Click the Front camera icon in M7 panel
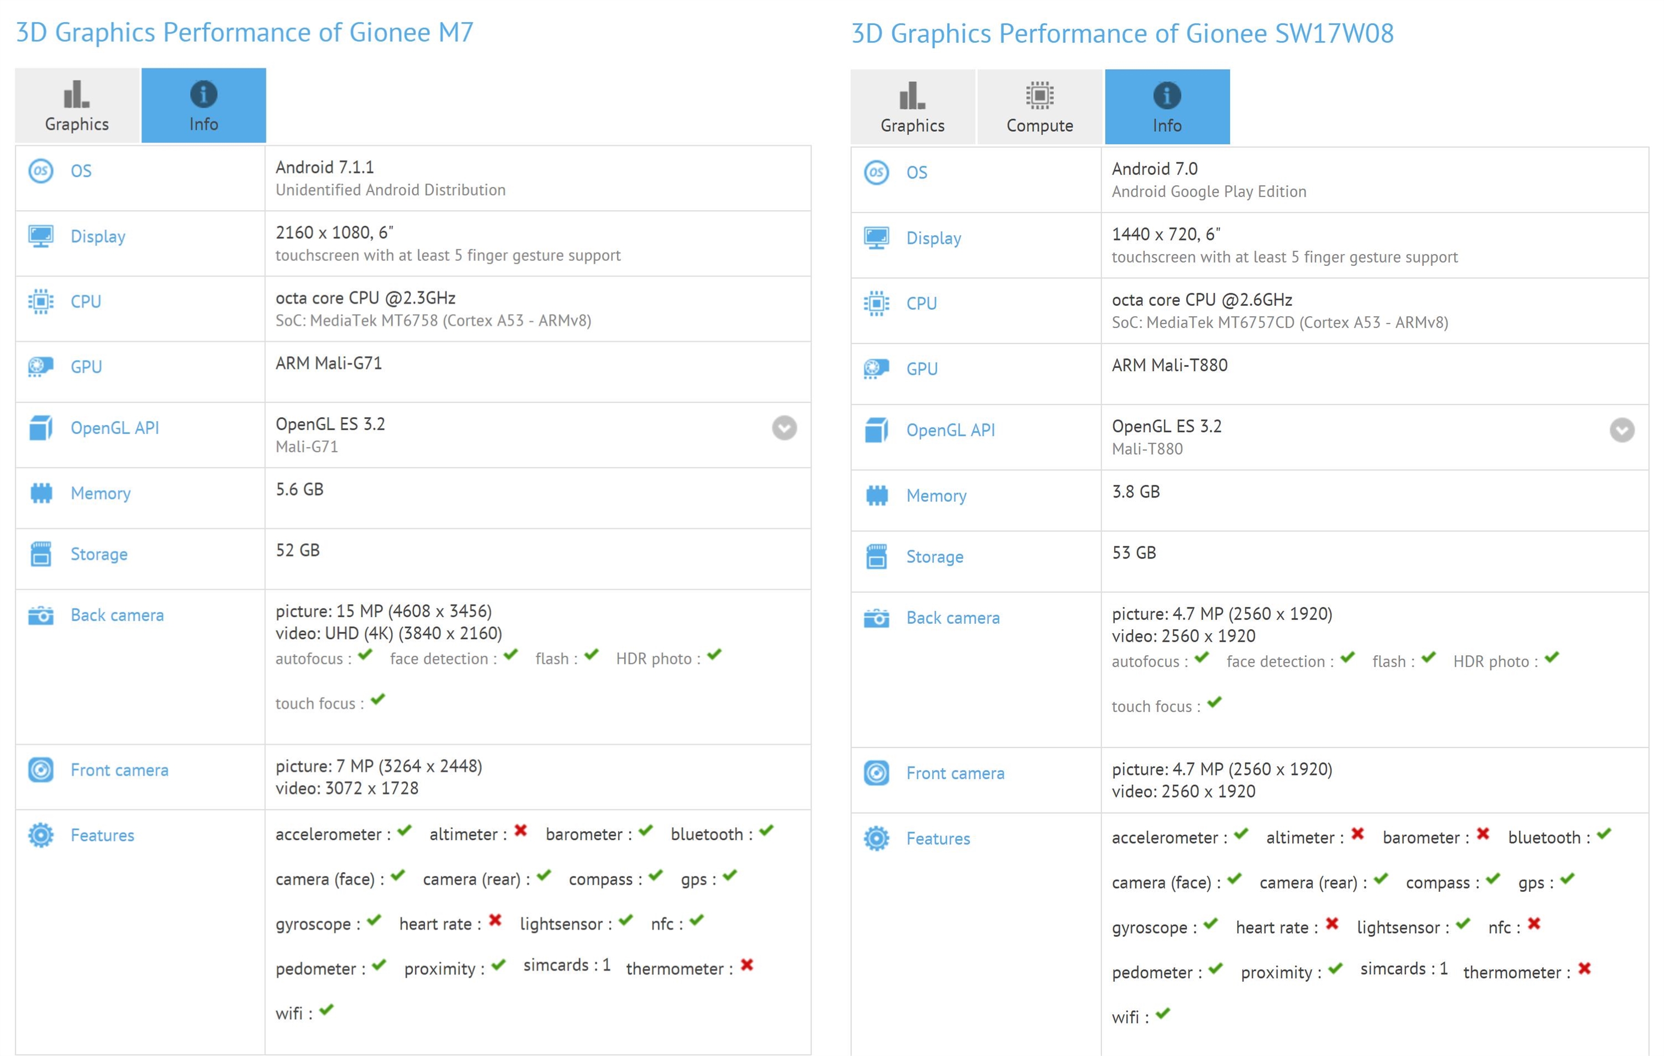 click(x=41, y=769)
